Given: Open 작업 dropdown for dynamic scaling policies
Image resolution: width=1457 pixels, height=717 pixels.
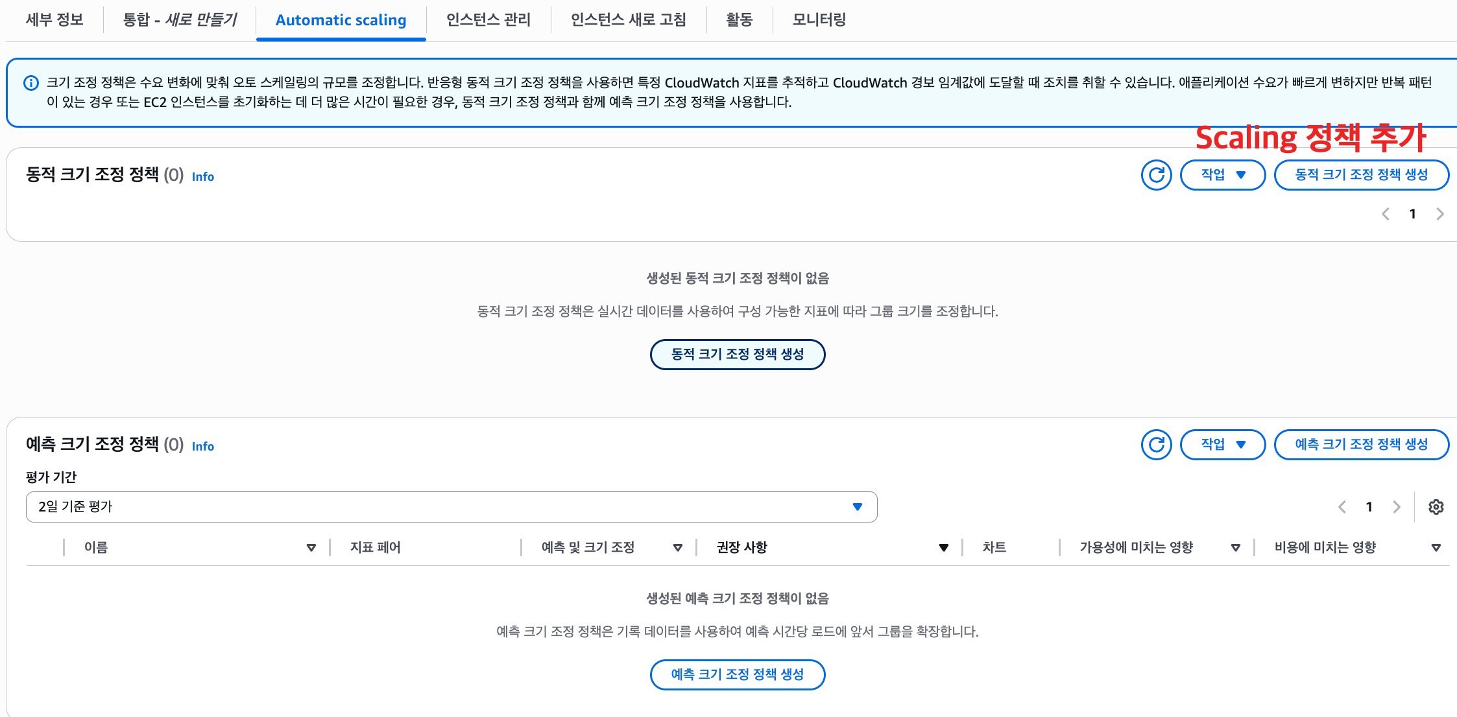Looking at the screenshot, I should 1222,175.
